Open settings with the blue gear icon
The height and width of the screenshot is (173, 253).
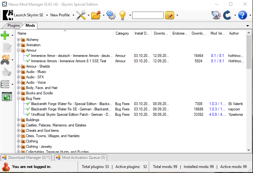click(x=111, y=15)
